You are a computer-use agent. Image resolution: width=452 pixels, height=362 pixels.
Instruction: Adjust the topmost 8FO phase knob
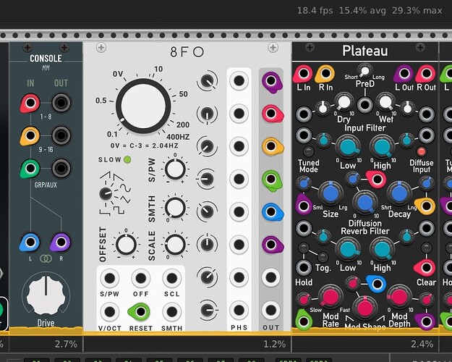pyautogui.click(x=208, y=81)
